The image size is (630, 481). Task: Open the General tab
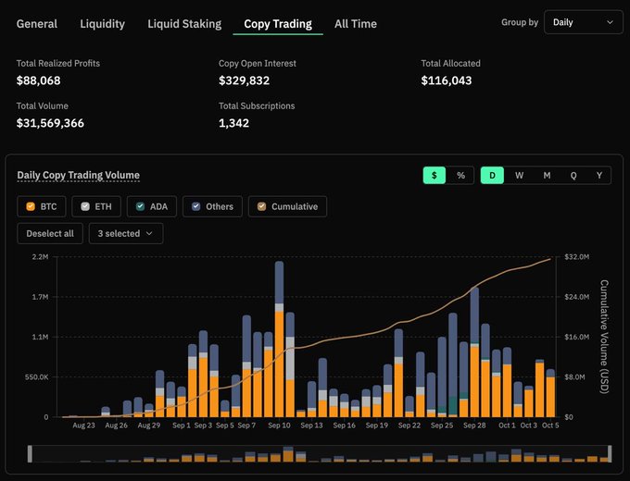coord(37,24)
